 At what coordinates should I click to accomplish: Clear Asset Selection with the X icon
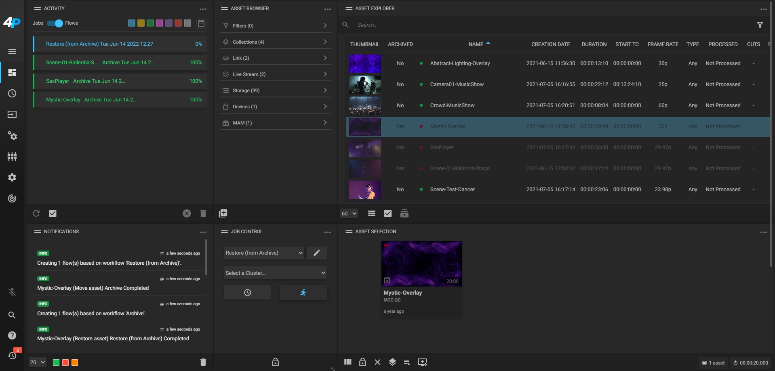377,362
